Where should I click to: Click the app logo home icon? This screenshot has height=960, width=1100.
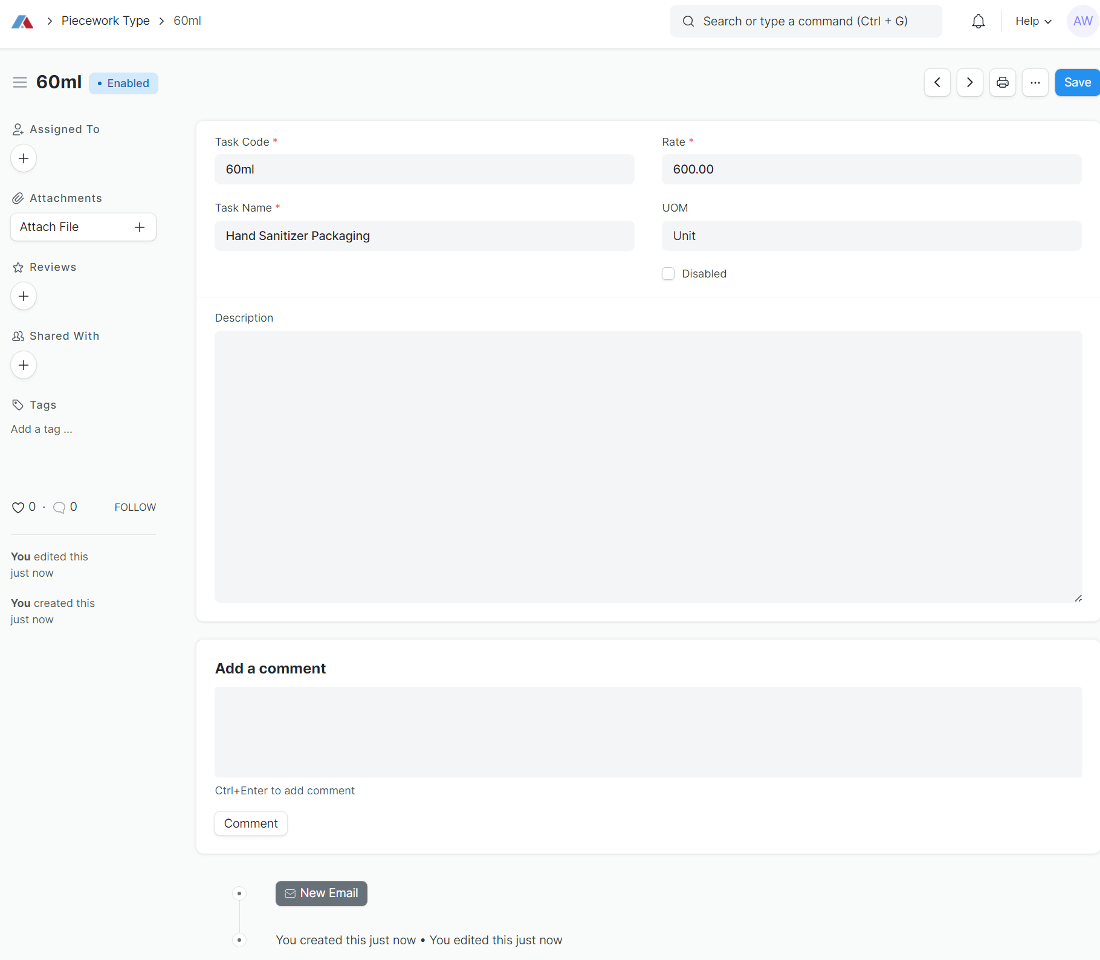(x=22, y=22)
